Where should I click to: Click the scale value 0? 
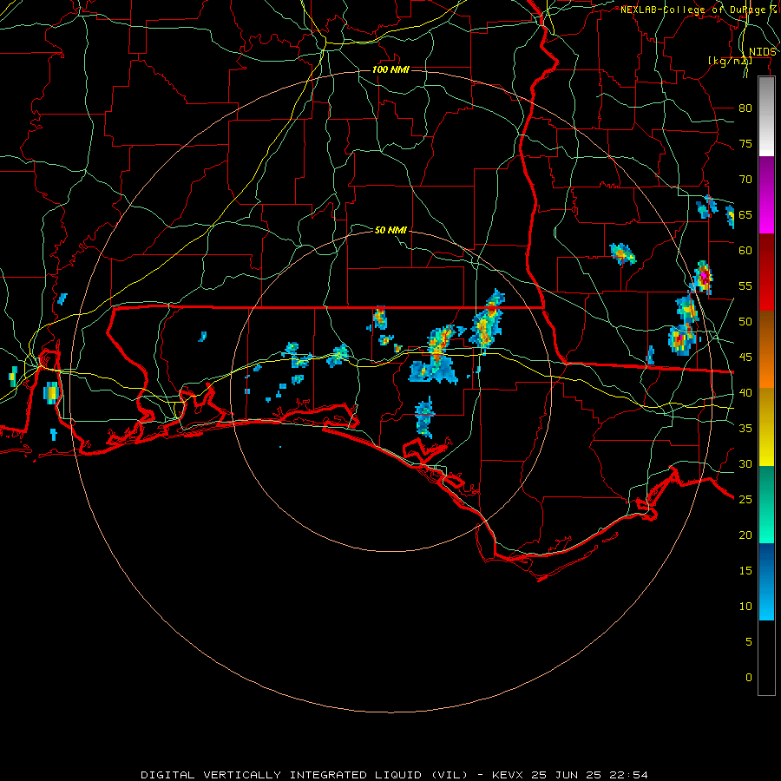click(748, 678)
